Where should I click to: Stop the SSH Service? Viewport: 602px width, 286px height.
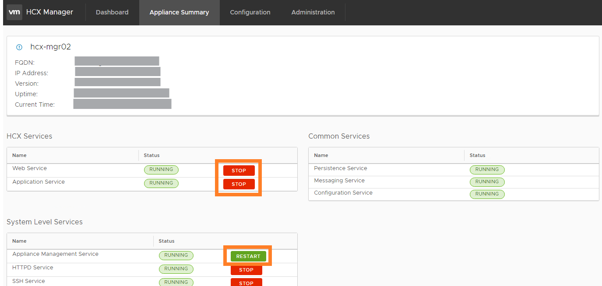tap(246, 283)
